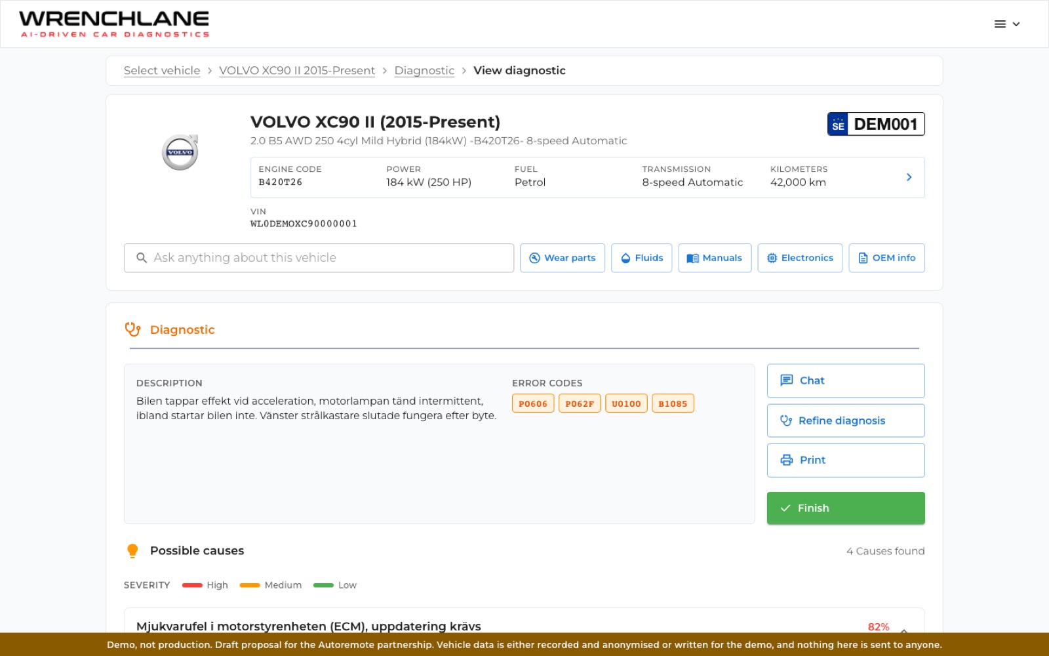Click the 8-speed Automatic transmission value
Screen dimensions: 1049x656
point(692,182)
